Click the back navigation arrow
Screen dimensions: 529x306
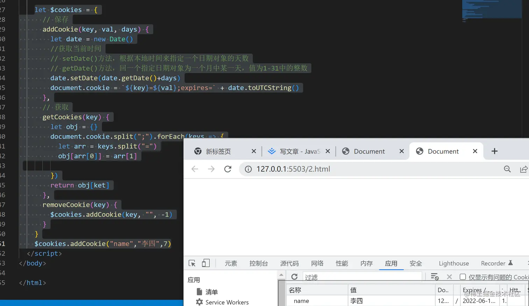195,169
